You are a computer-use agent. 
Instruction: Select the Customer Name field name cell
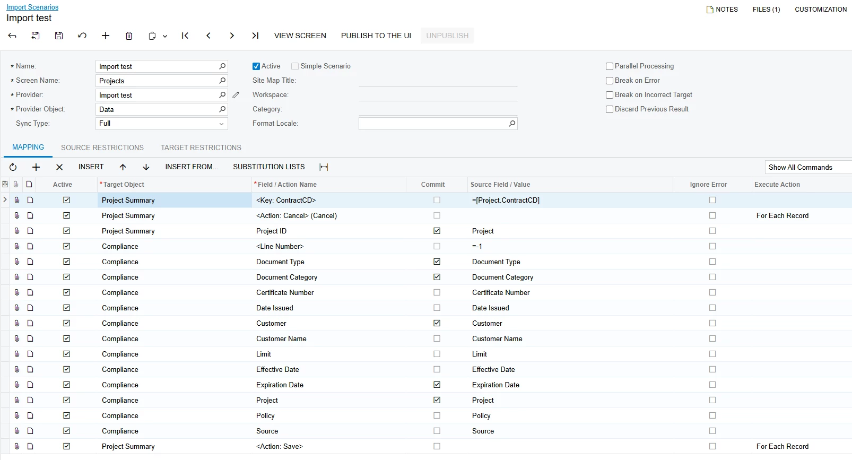pyautogui.click(x=329, y=339)
